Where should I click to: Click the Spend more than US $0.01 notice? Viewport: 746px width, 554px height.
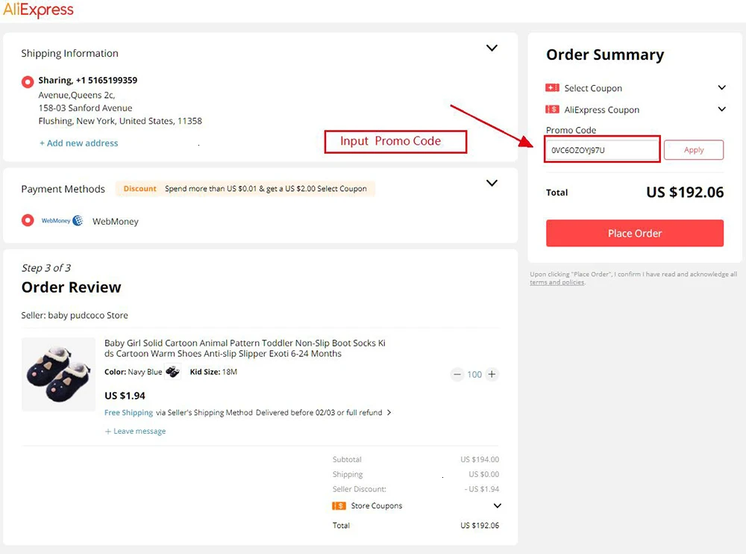266,189
